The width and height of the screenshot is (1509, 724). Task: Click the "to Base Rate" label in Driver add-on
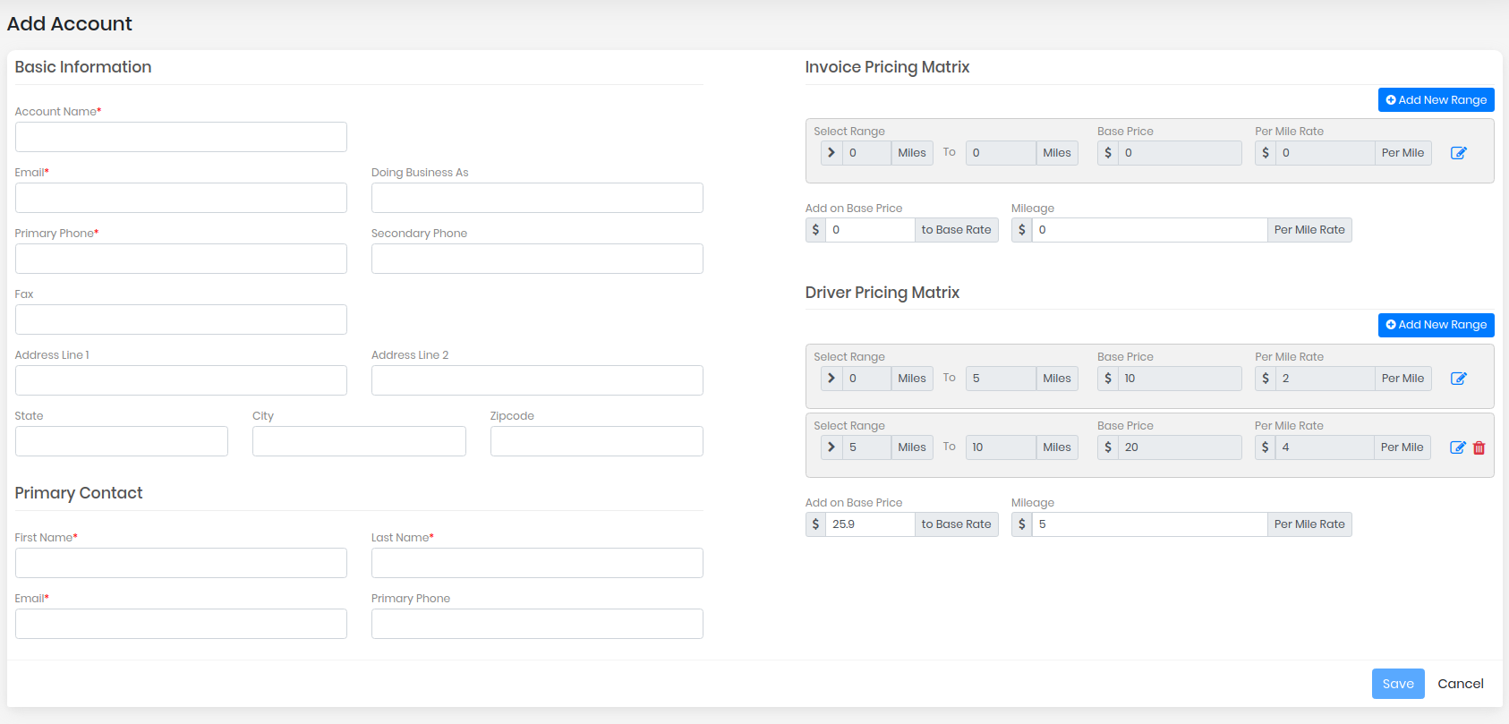tap(956, 524)
